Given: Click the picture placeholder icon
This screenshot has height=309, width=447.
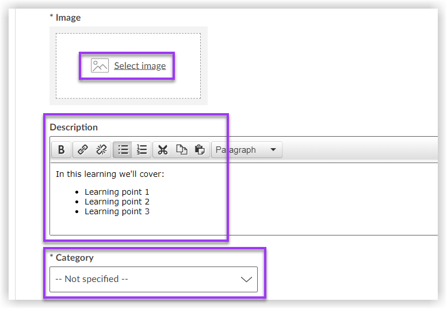Looking at the screenshot, I should 100,66.
